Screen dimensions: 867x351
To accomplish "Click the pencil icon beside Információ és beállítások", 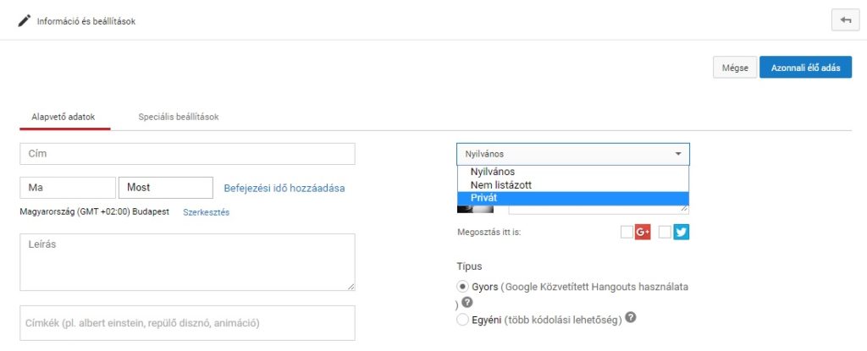I will point(24,21).
